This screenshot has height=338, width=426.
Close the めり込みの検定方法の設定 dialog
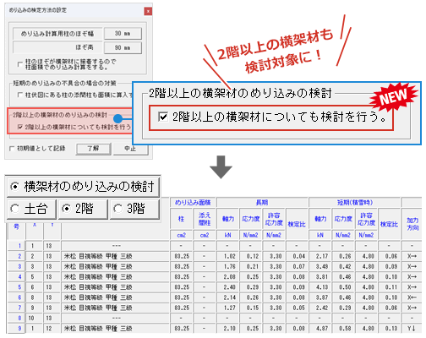pos(148,11)
